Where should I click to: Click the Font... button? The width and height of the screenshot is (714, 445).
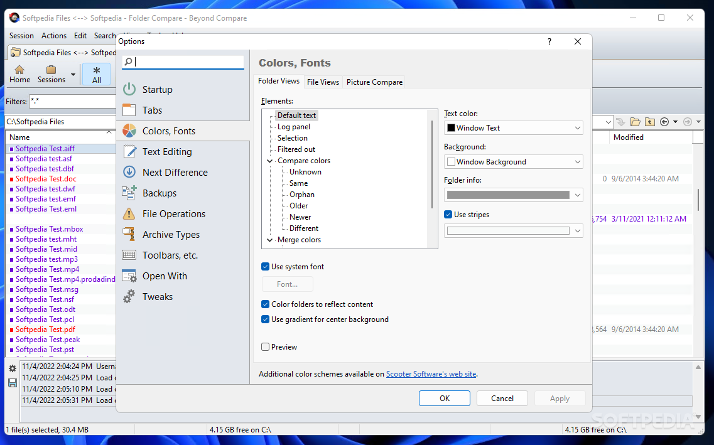[288, 284]
